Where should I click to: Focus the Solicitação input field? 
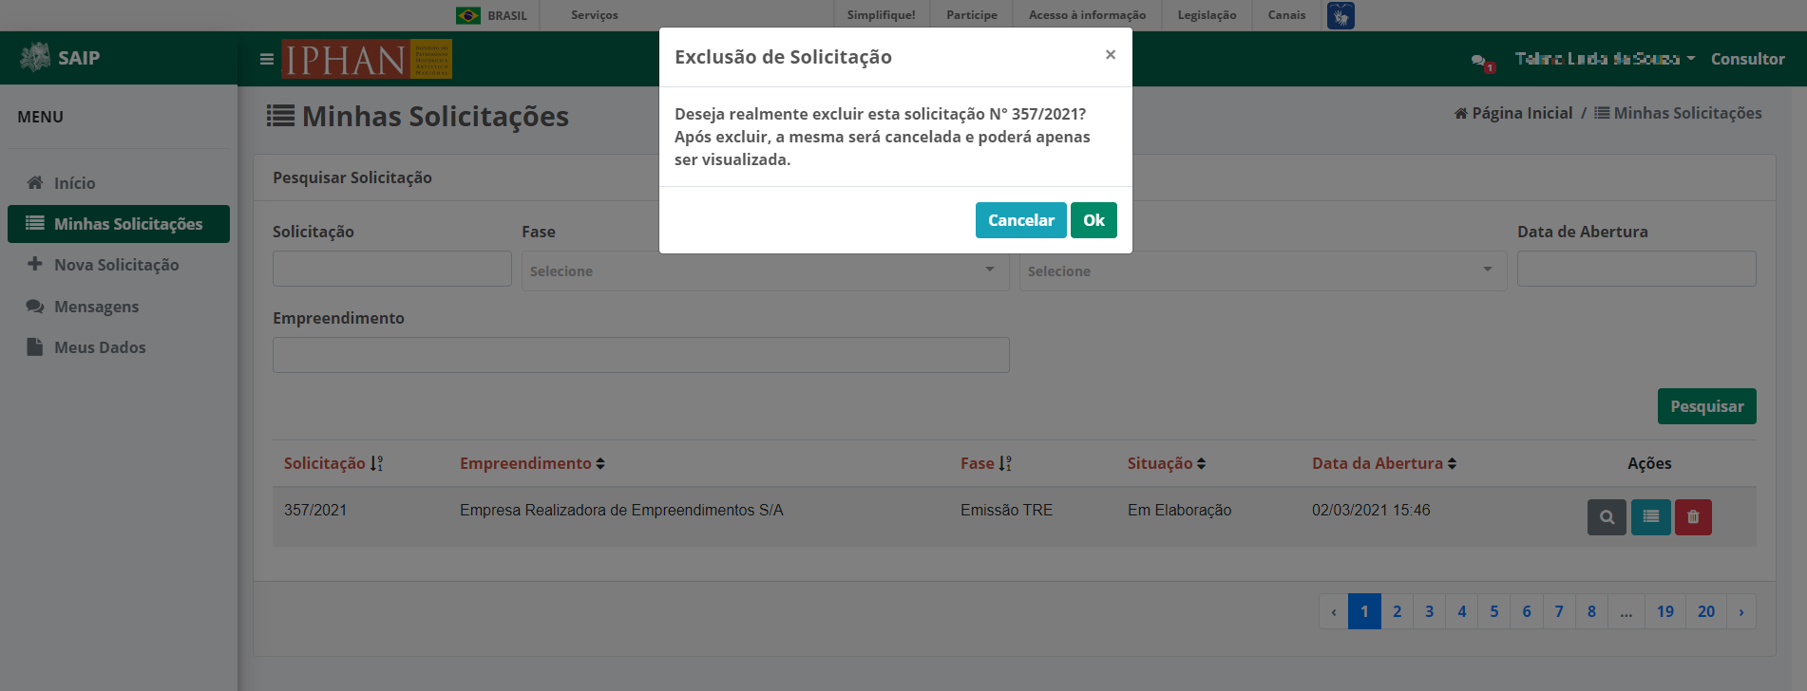(392, 269)
